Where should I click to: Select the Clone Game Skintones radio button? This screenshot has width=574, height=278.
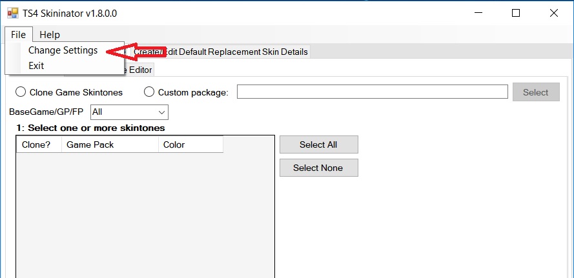21,92
